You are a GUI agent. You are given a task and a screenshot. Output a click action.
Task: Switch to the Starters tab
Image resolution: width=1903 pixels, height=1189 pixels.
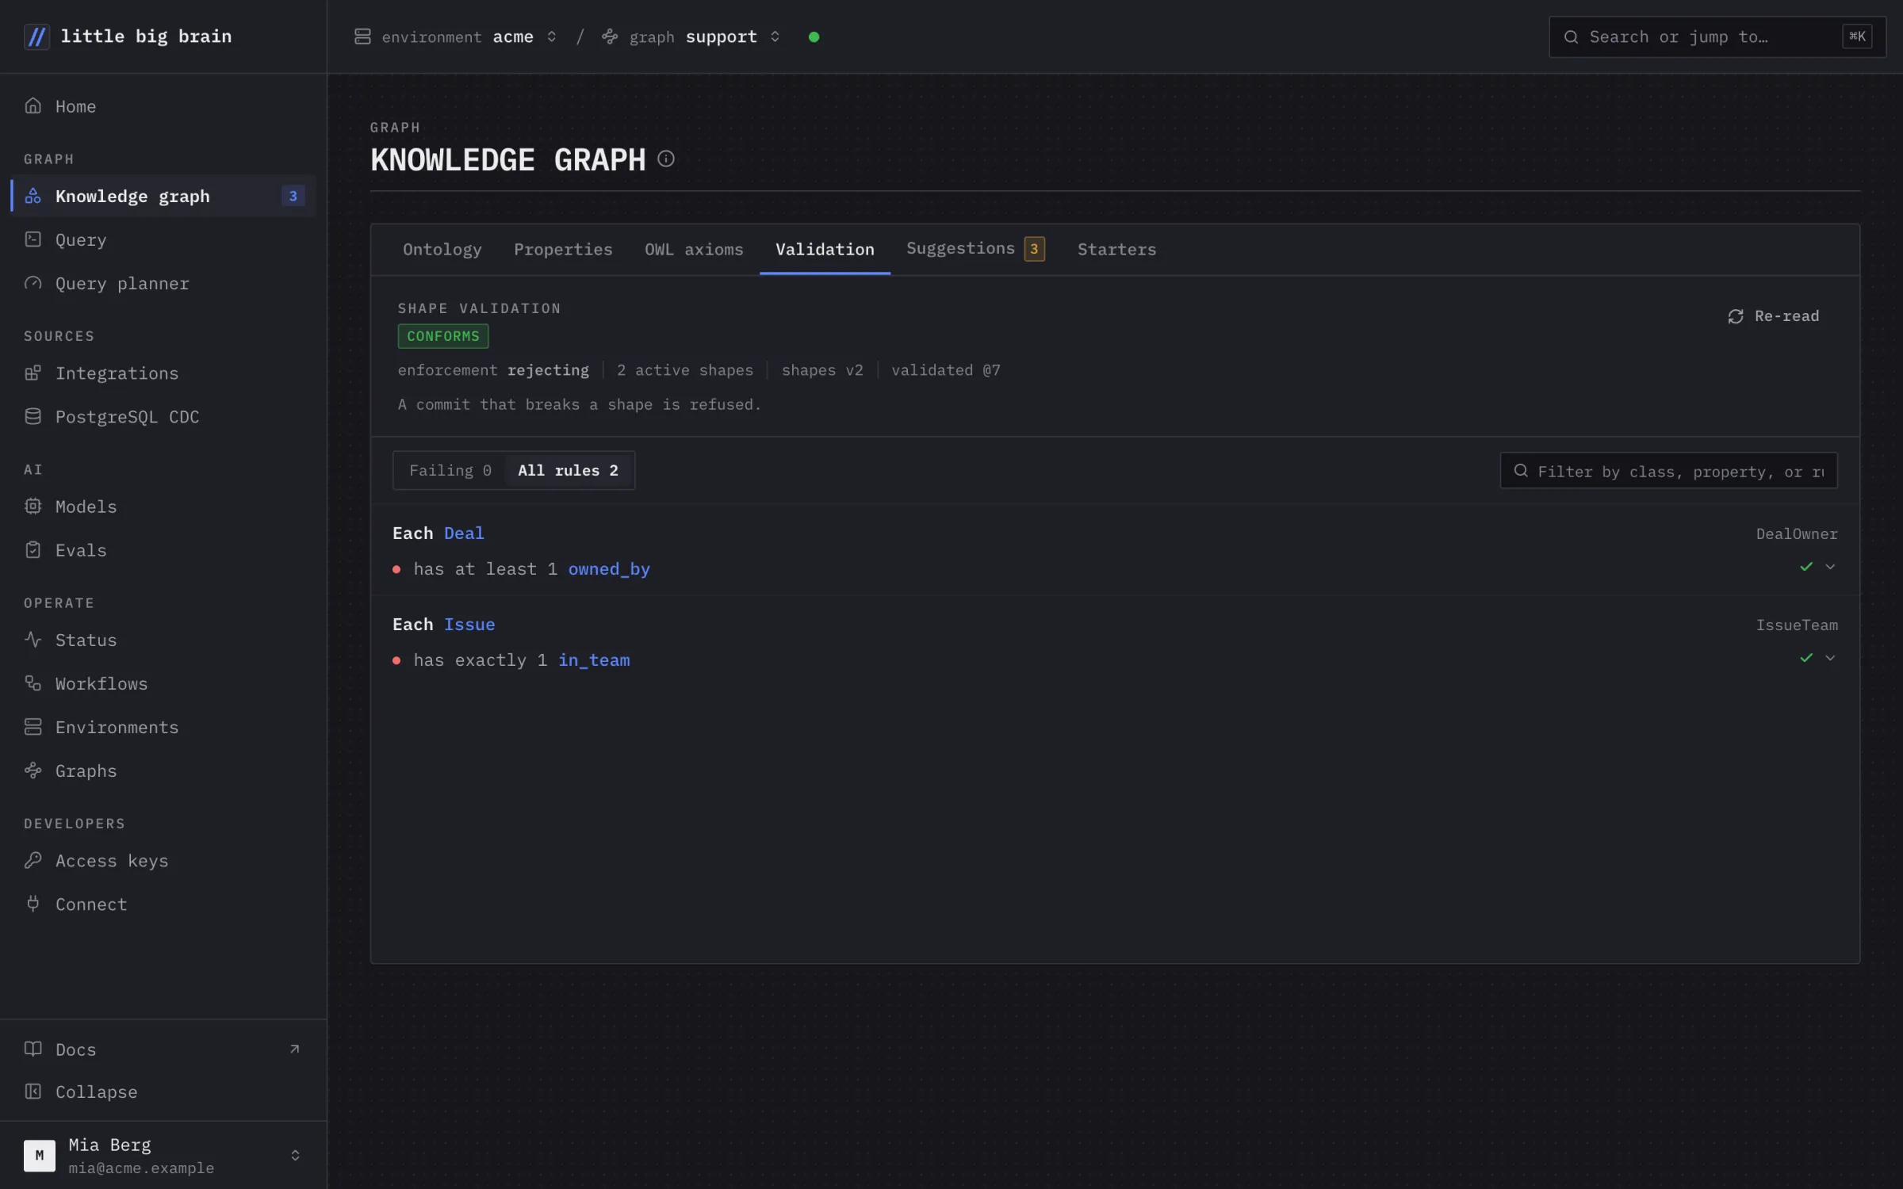[x=1116, y=249]
